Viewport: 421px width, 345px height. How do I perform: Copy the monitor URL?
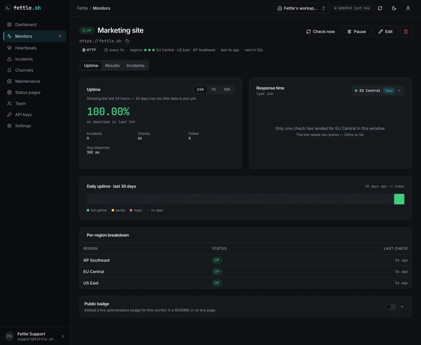tap(127, 41)
